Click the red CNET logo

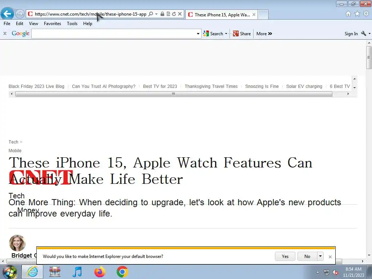pos(41,177)
